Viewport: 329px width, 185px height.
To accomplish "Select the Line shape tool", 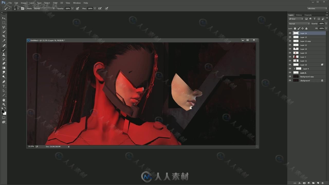I will (4, 95).
